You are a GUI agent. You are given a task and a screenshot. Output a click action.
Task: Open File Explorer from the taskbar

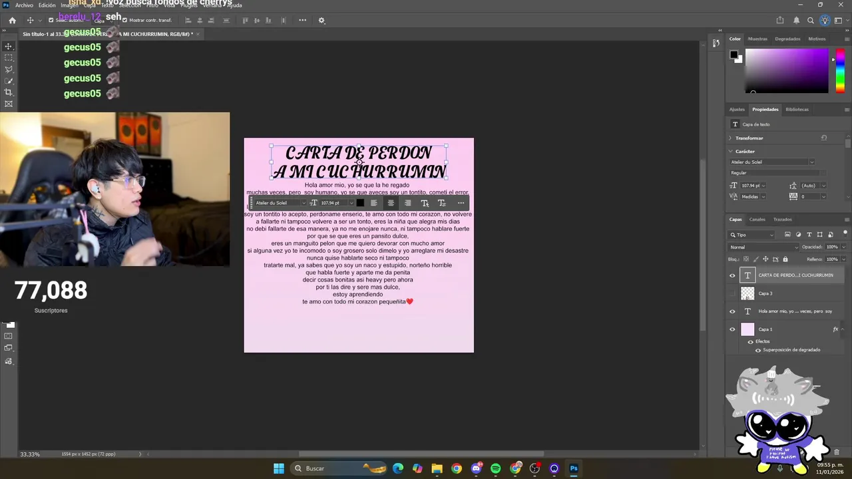tap(437, 468)
